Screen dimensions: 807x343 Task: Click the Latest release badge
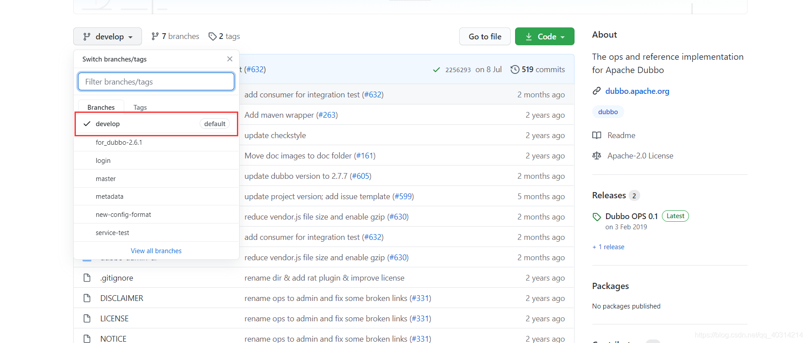coord(675,216)
